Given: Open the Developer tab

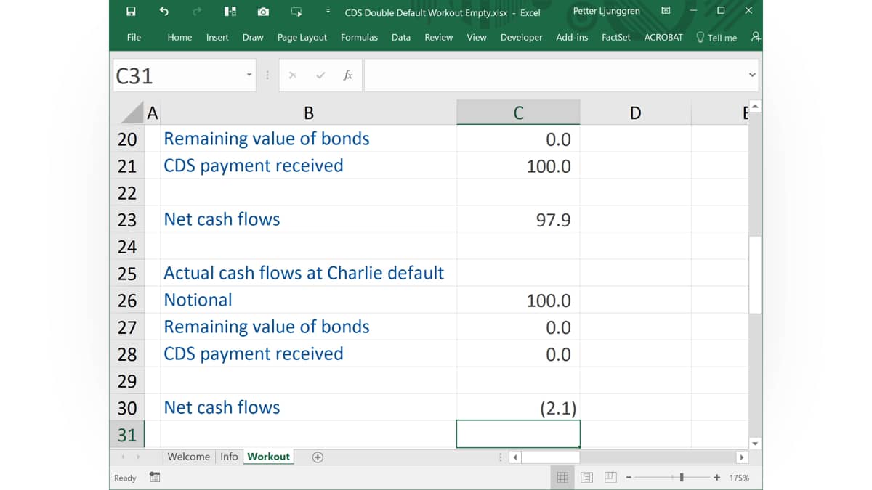Looking at the screenshot, I should [521, 37].
